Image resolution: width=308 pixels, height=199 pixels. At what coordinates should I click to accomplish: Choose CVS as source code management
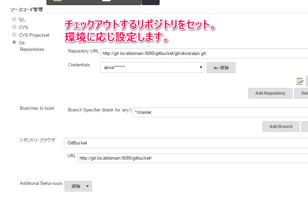coord(14,27)
